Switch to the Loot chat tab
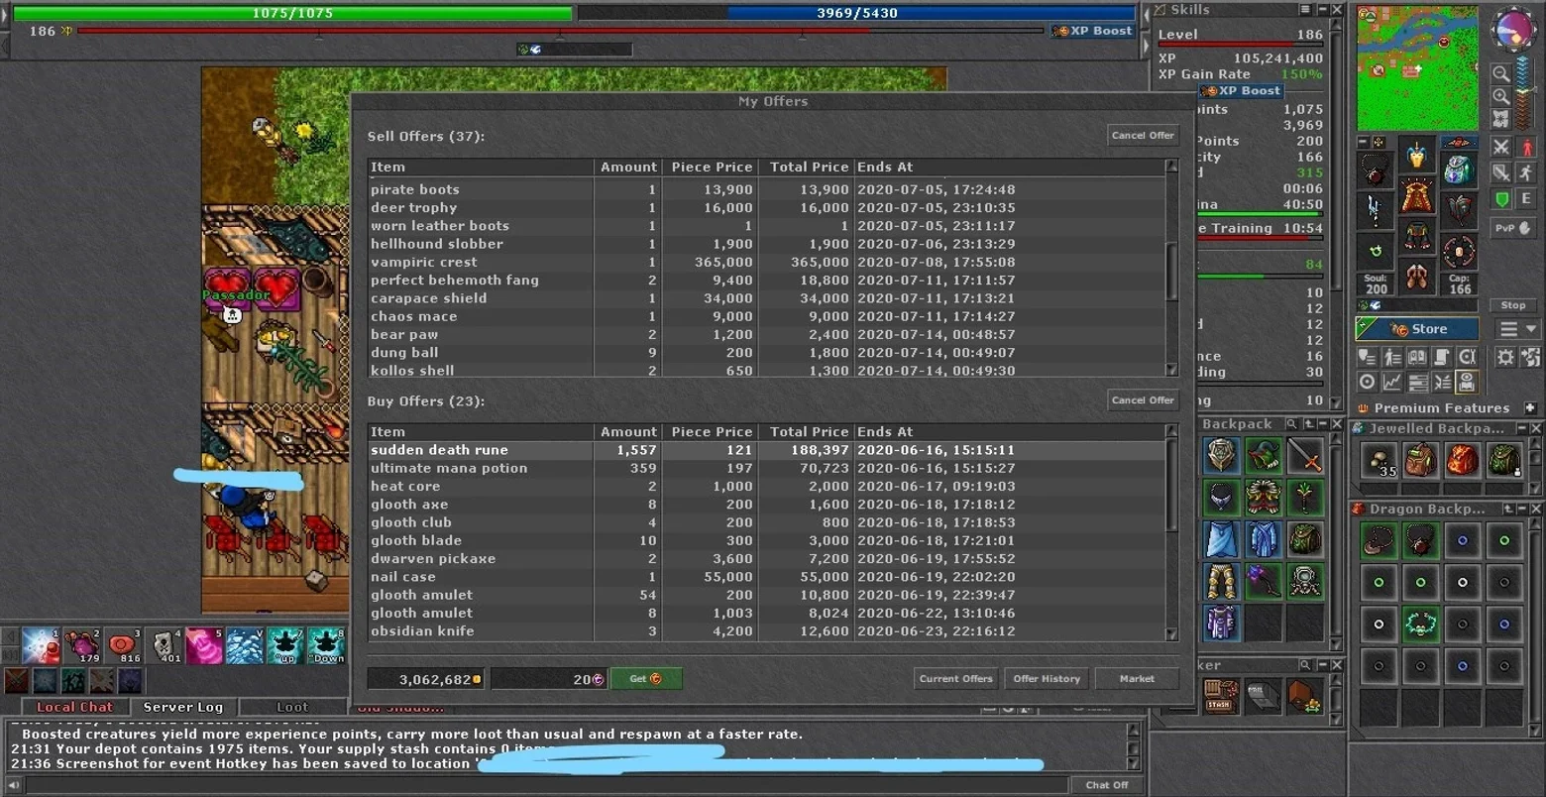 point(292,707)
